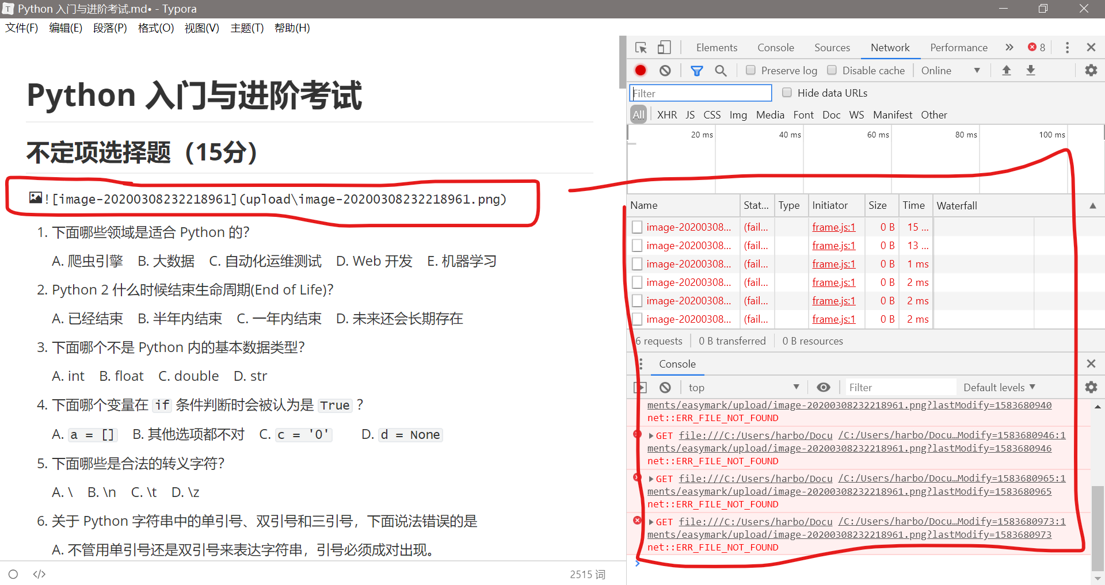The image size is (1105, 585).
Task: Toggle the device emulation toolbar
Action: [x=664, y=48]
